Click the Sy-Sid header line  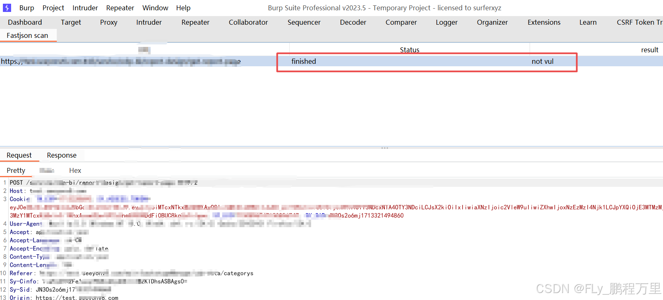tap(60, 290)
